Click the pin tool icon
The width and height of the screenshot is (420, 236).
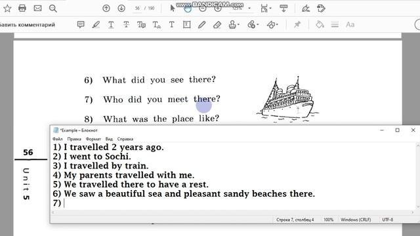297,25
